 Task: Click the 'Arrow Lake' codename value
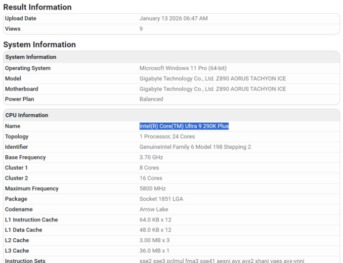tap(154, 210)
